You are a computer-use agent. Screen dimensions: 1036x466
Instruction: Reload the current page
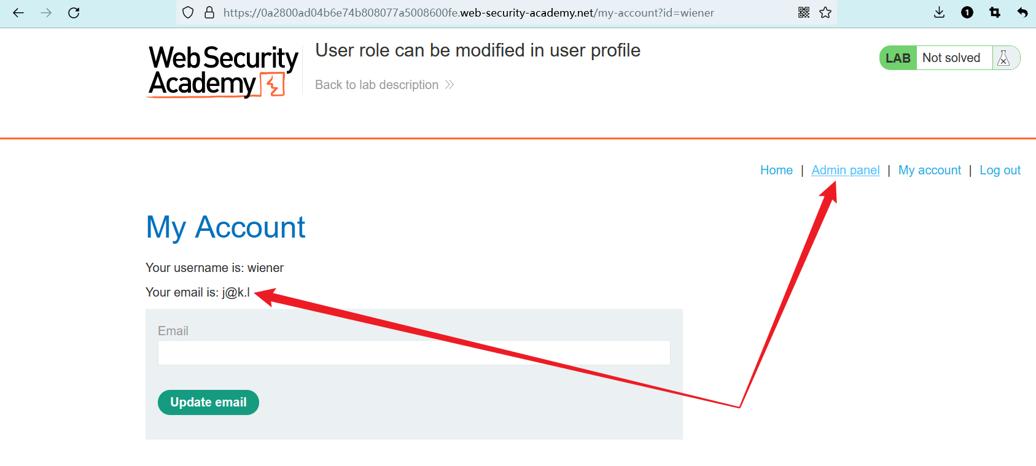(x=74, y=12)
